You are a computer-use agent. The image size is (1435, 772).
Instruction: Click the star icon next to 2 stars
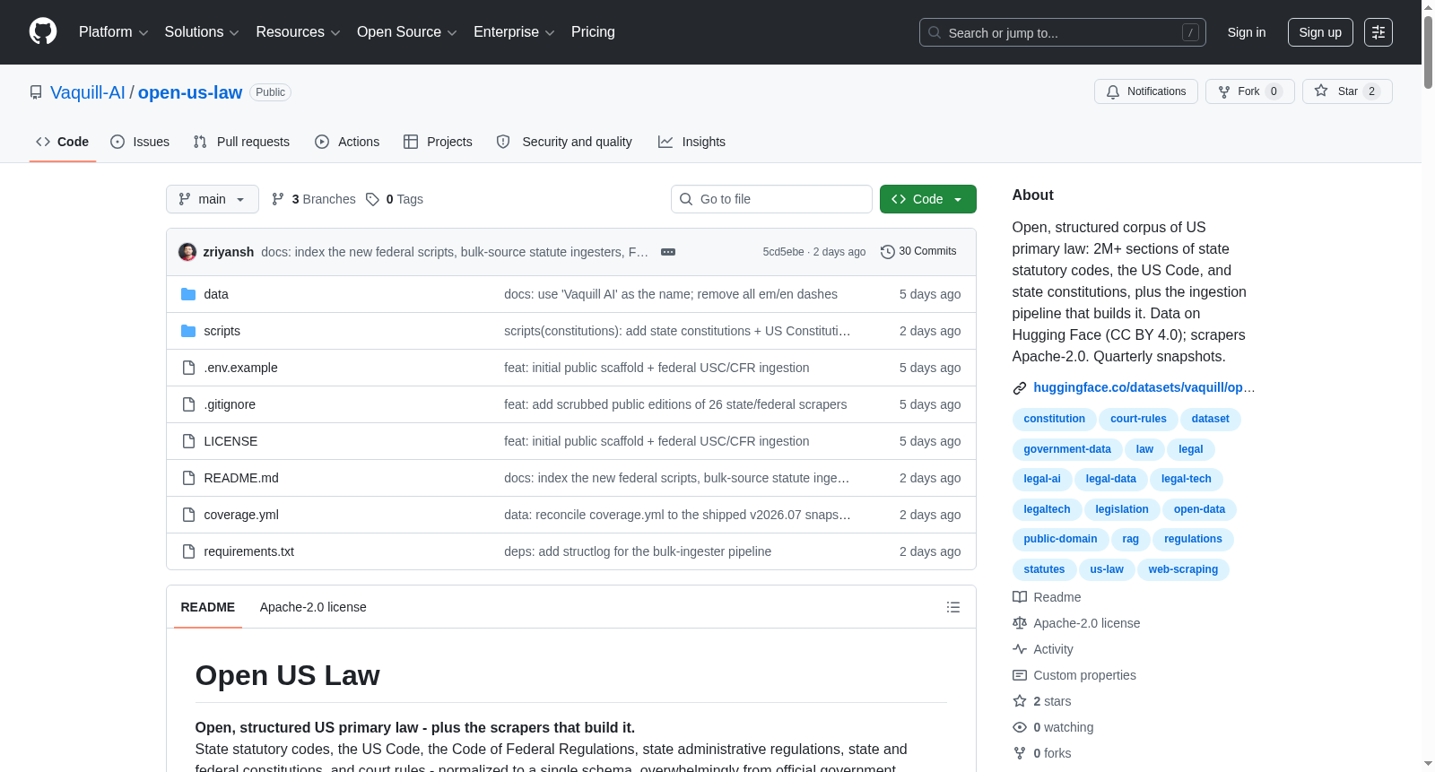1020,701
